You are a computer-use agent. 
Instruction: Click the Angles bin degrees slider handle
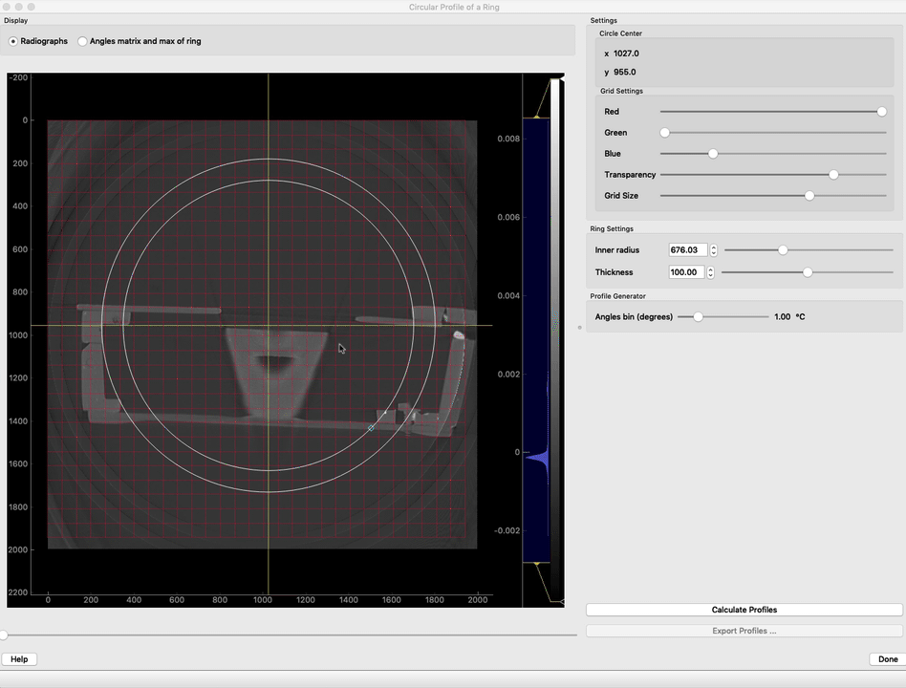tap(698, 316)
